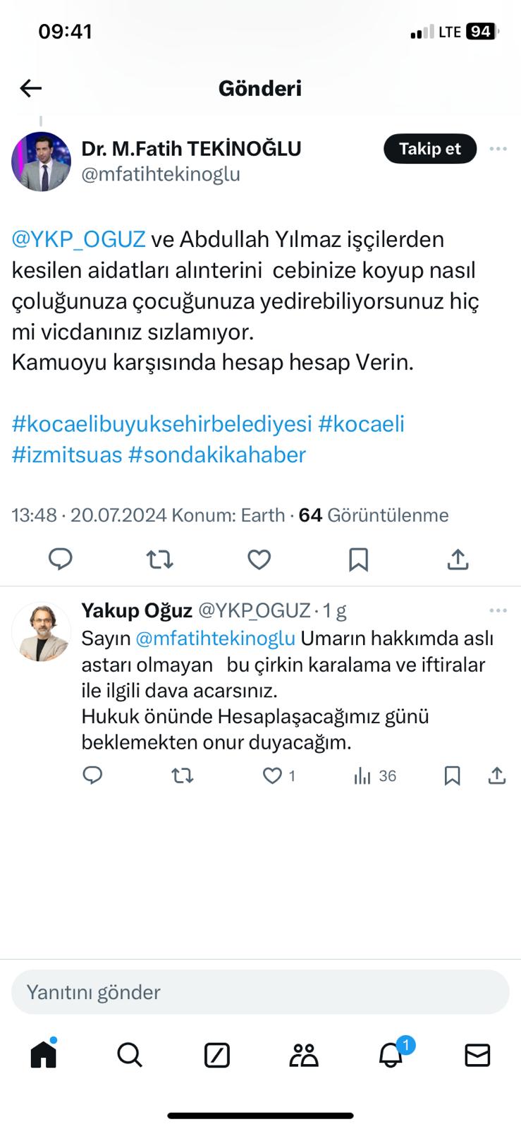Image resolution: width=521 pixels, height=1129 pixels.
Task: Open the more options menu on the main post
Action: [x=498, y=149]
